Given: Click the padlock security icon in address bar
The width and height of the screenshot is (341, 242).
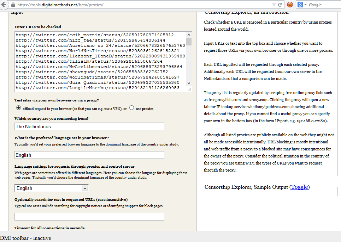Looking at the screenshot, I should click(x=13, y=5).
